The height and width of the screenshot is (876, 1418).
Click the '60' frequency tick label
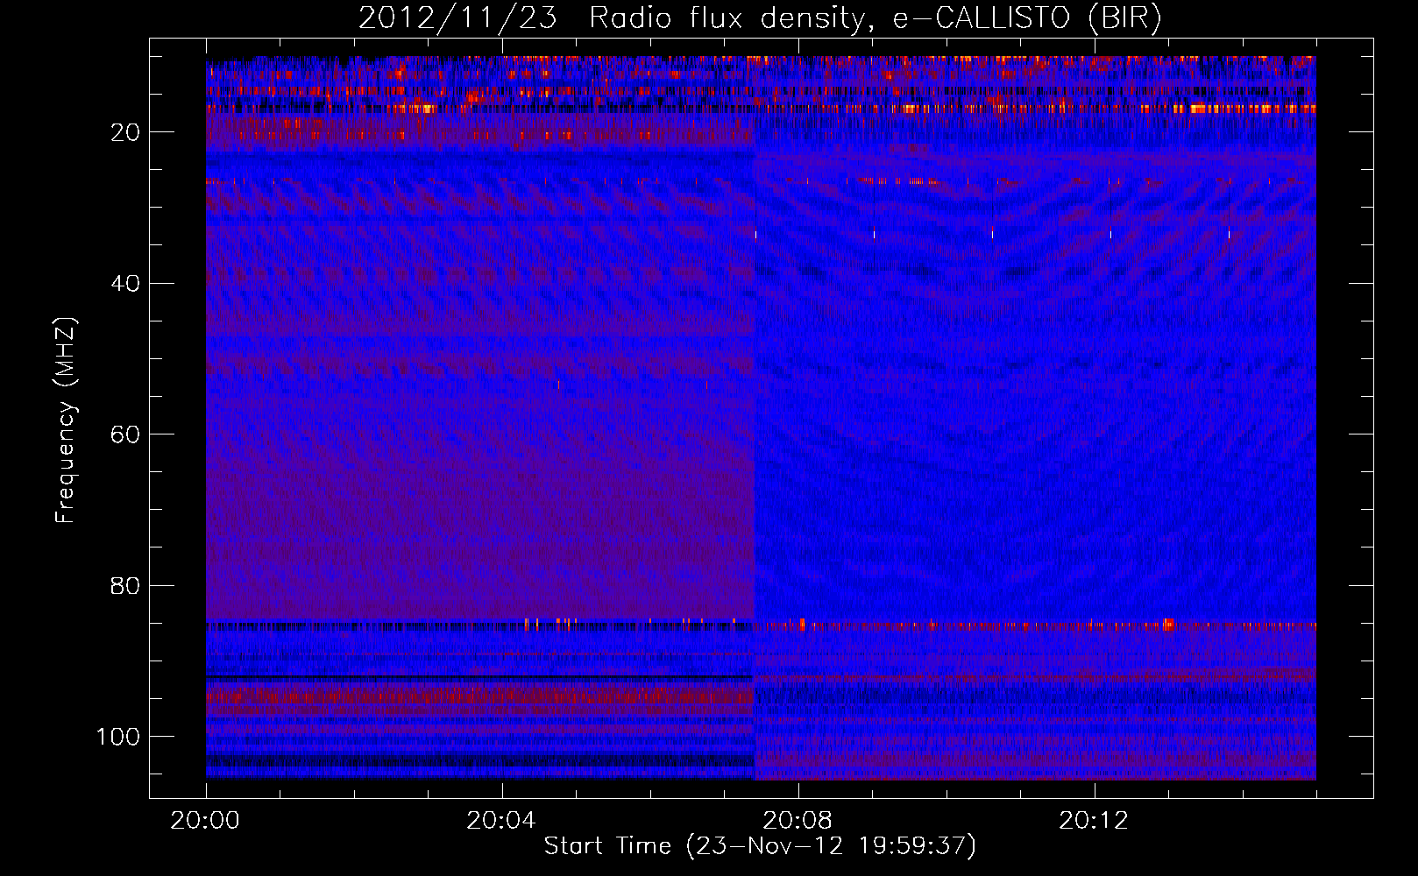(x=126, y=435)
